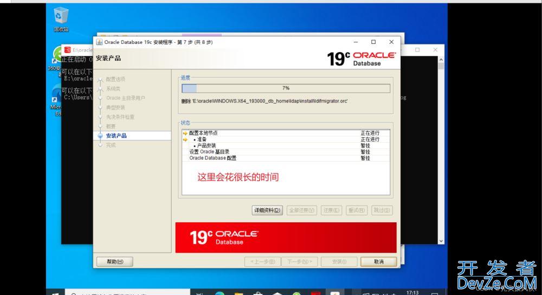The height and width of the screenshot is (295, 542).
Task: Select the 完成 step in sidebar
Action: (111, 145)
